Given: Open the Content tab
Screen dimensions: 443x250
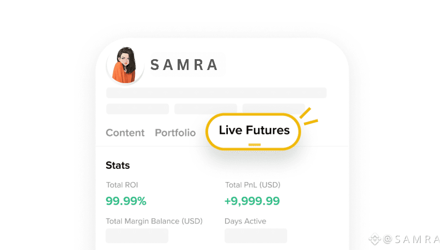Looking at the screenshot, I should (x=125, y=133).
